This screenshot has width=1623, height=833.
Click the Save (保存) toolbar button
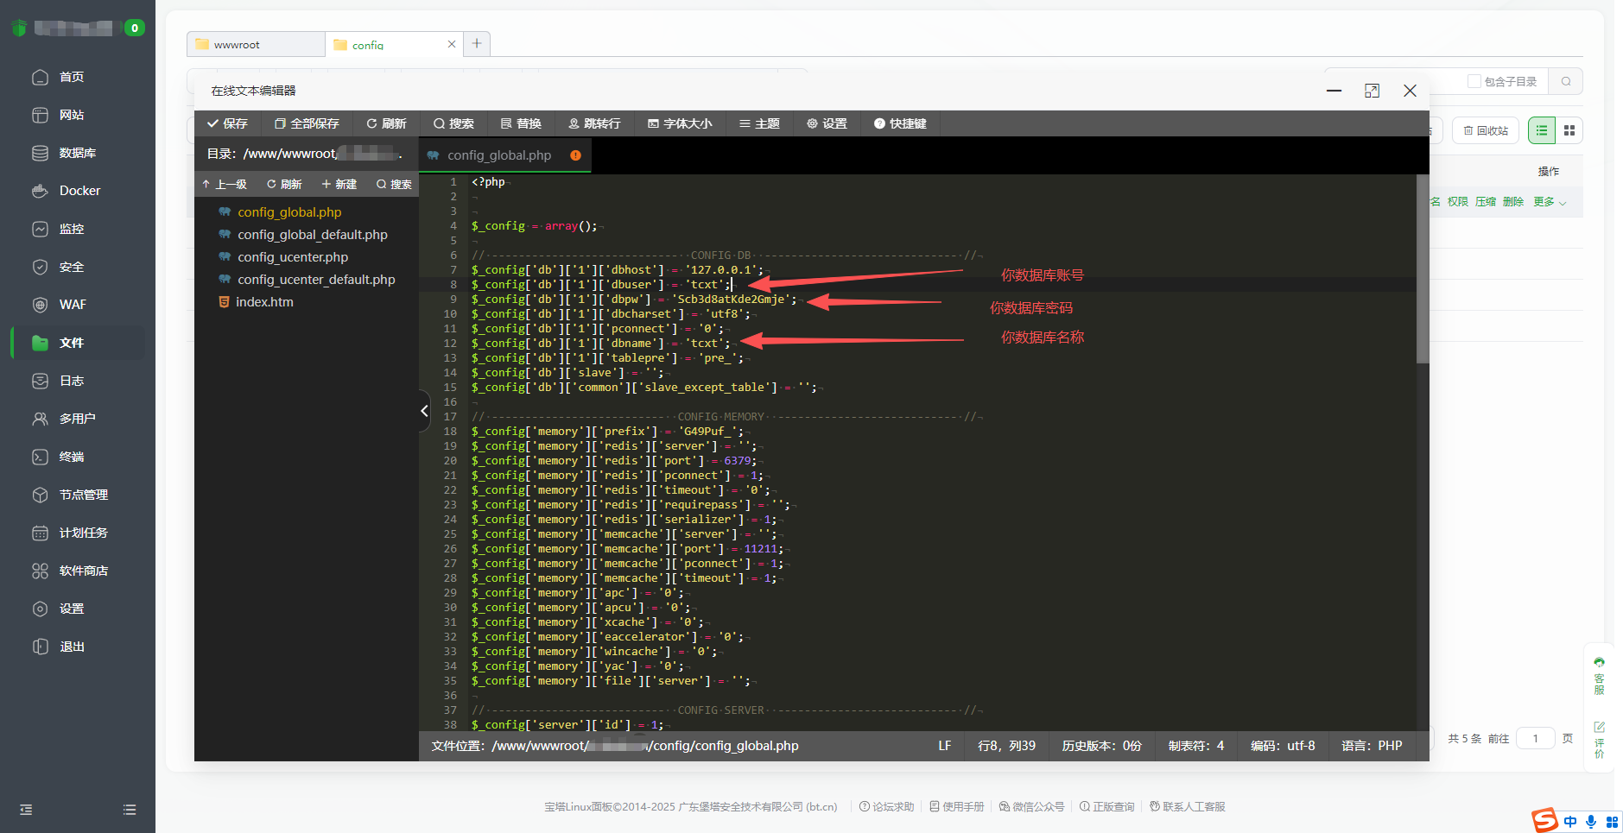click(x=227, y=123)
